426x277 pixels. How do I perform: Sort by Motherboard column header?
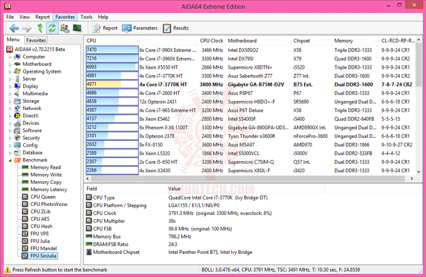point(258,41)
